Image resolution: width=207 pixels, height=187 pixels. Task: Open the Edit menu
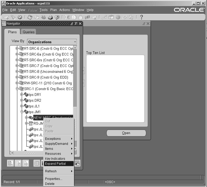click(13, 10)
